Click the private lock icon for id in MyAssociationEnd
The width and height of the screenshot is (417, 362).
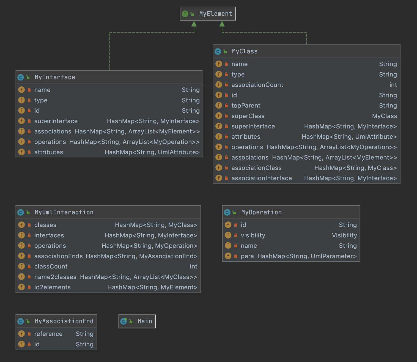click(x=29, y=344)
